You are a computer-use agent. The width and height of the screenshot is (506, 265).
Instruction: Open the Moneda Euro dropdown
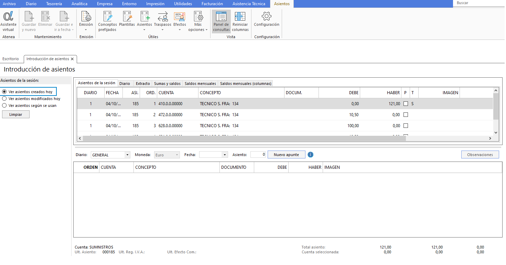pos(177,155)
